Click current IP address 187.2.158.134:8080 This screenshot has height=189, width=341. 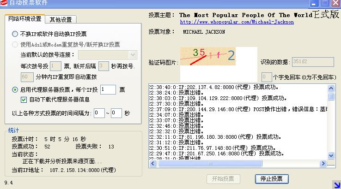click(x=83, y=170)
